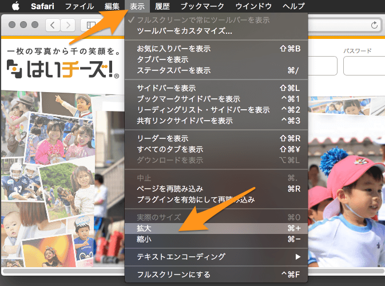
Task: Open the ヘルプ menu
Action: (x=293, y=6)
